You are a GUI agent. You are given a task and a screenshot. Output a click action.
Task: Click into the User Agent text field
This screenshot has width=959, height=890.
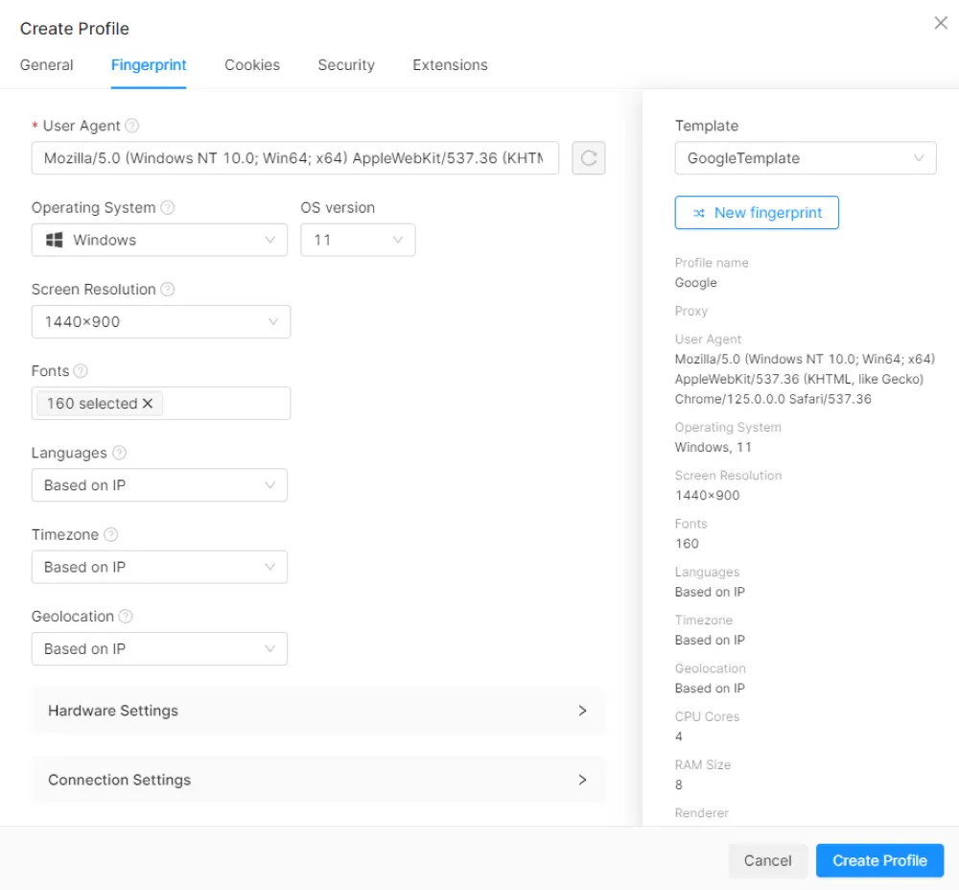pyautogui.click(x=294, y=158)
